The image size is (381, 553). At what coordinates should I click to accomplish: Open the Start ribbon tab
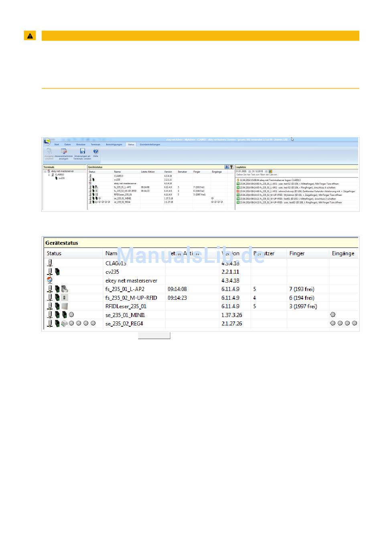[x=57, y=144]
